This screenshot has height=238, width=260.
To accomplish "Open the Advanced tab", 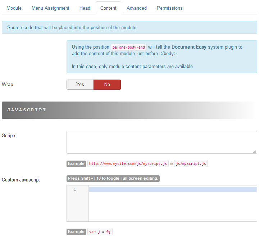I will tap(137, 8).
